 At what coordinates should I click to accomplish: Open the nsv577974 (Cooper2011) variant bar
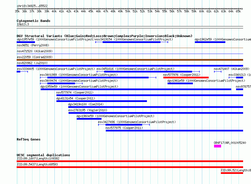(x=150, y=95)
